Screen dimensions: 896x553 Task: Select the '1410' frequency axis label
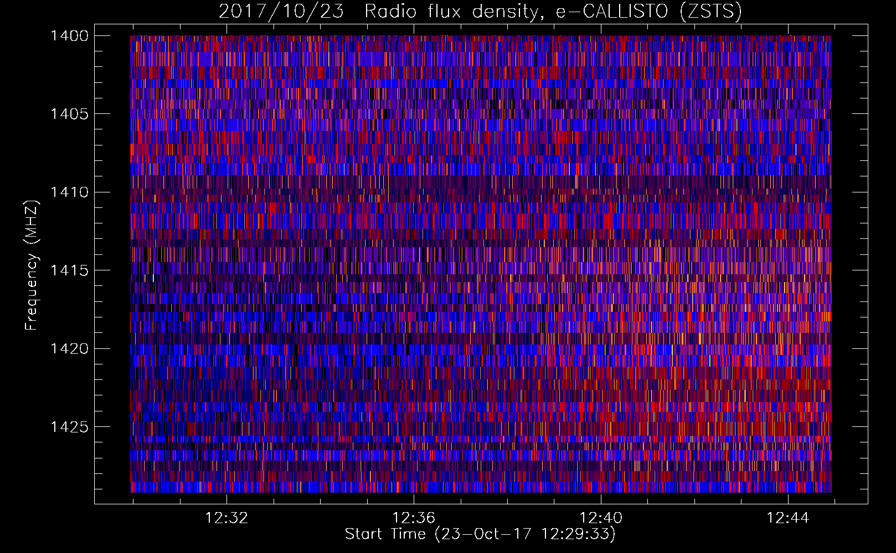point(69,192)
